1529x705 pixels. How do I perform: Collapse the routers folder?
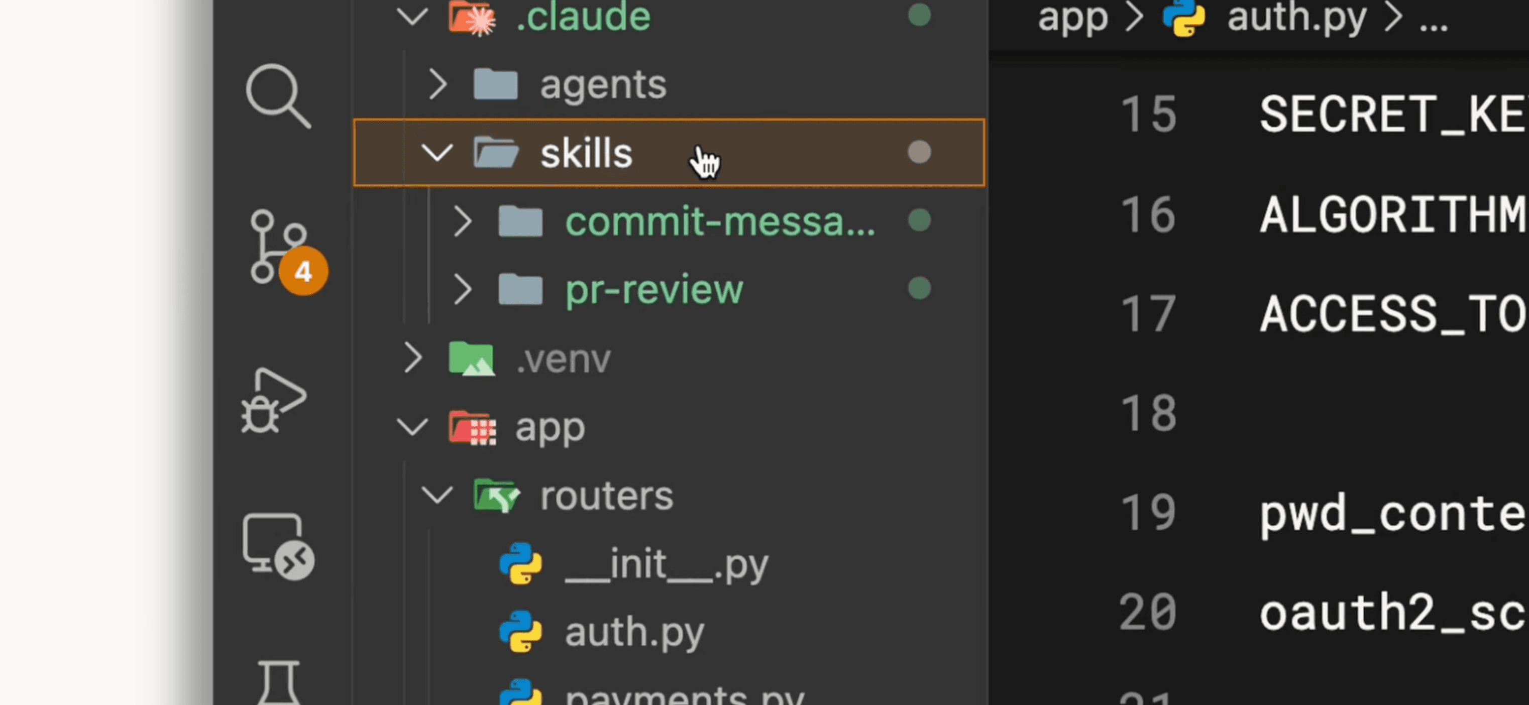(x=437, y=495)
